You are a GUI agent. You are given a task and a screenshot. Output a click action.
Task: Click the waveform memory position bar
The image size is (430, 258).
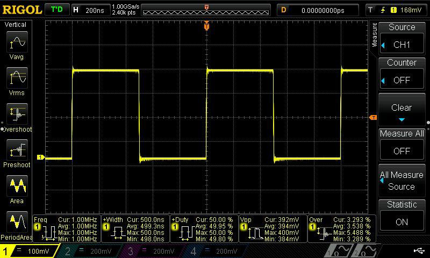[x=207, y=10]
